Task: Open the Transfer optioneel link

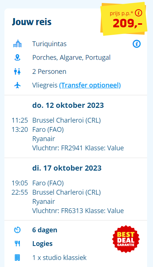Action: (90, 85)
